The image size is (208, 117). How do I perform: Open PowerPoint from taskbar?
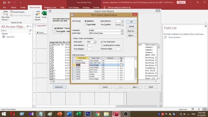[59, 114]
